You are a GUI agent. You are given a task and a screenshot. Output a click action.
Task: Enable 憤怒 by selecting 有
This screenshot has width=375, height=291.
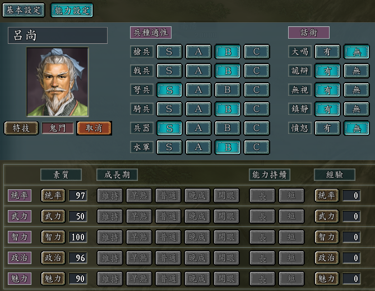(x=327, y=128)
